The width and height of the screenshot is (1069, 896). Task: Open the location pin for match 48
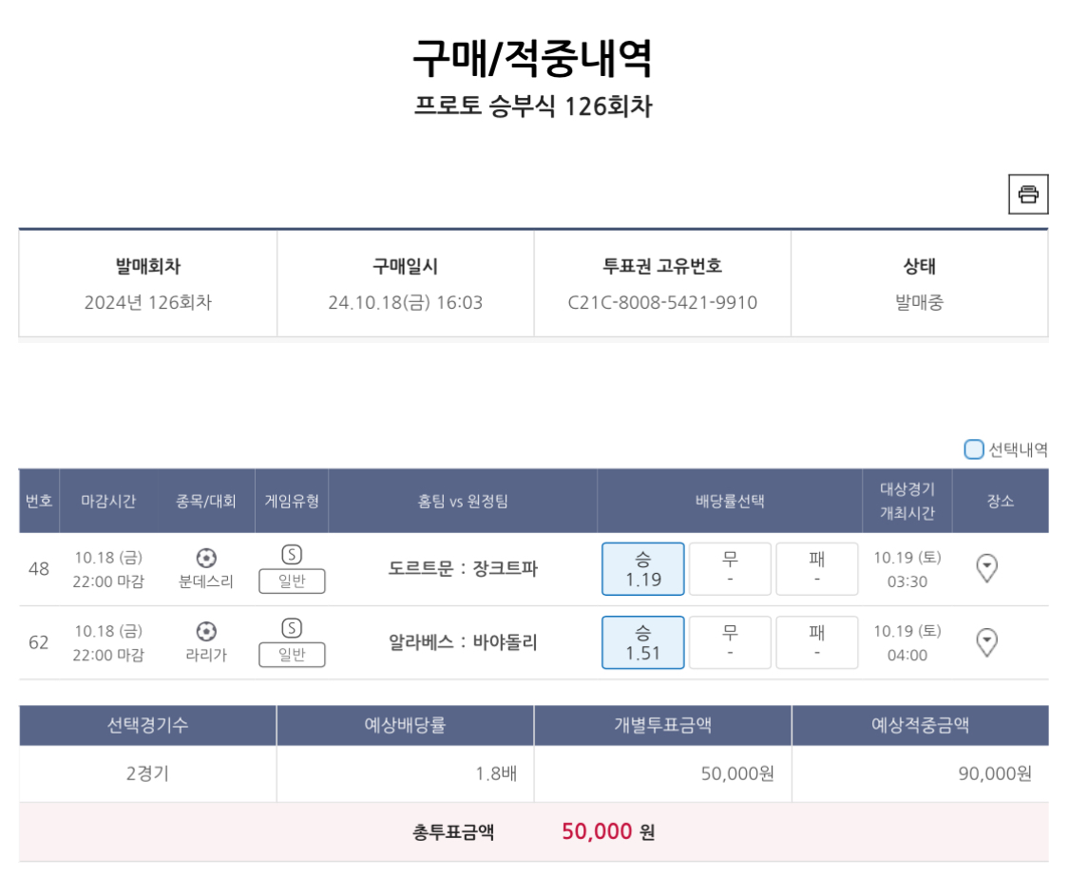987,568
